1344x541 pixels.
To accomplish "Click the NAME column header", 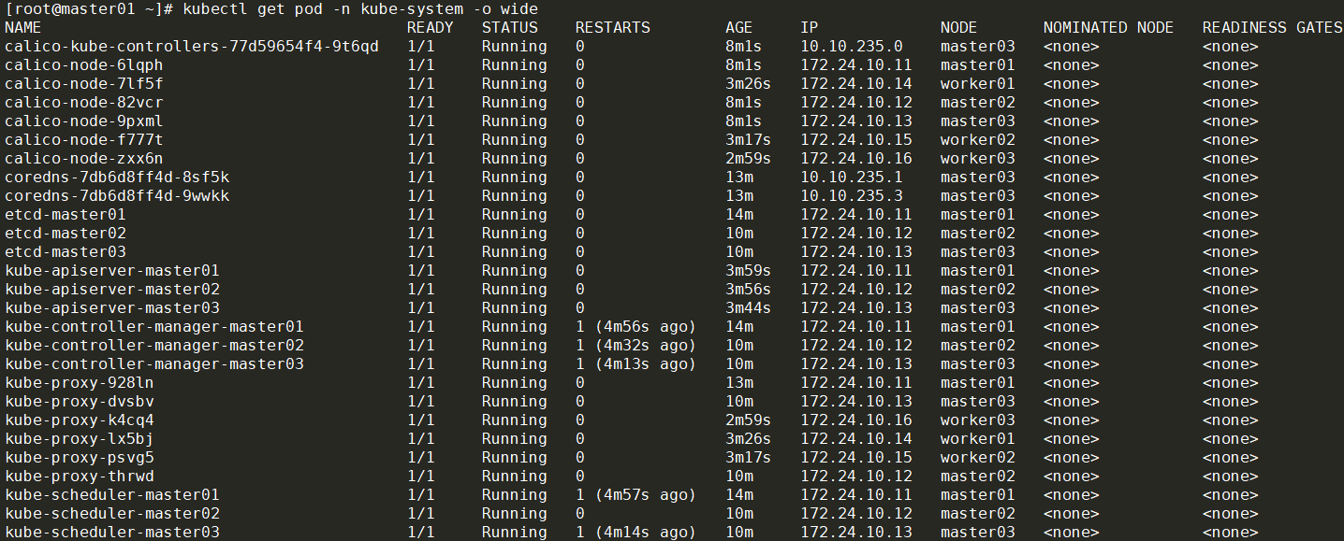I will 23,28.
